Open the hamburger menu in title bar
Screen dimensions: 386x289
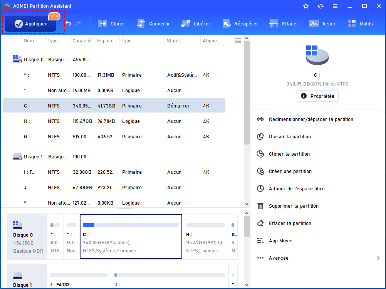point(335,6)
